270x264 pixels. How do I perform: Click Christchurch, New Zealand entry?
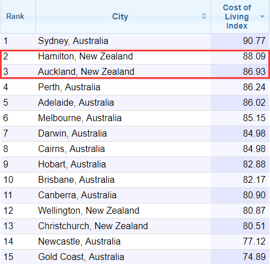tap(93, 226)
